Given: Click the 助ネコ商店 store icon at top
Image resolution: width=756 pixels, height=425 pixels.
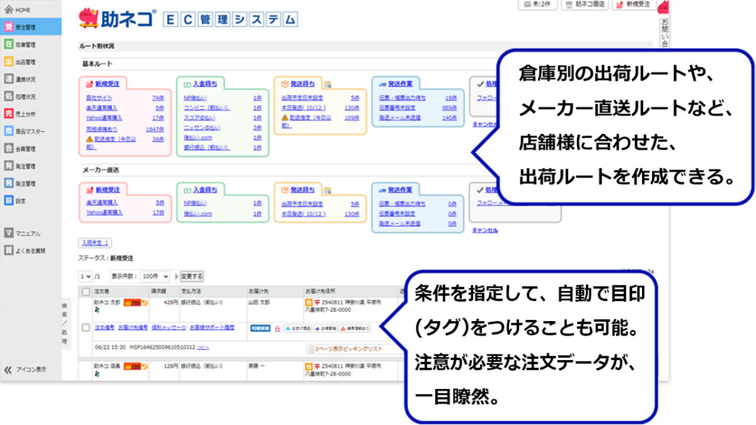Looking at the screenshot, I should coord(585,6).
